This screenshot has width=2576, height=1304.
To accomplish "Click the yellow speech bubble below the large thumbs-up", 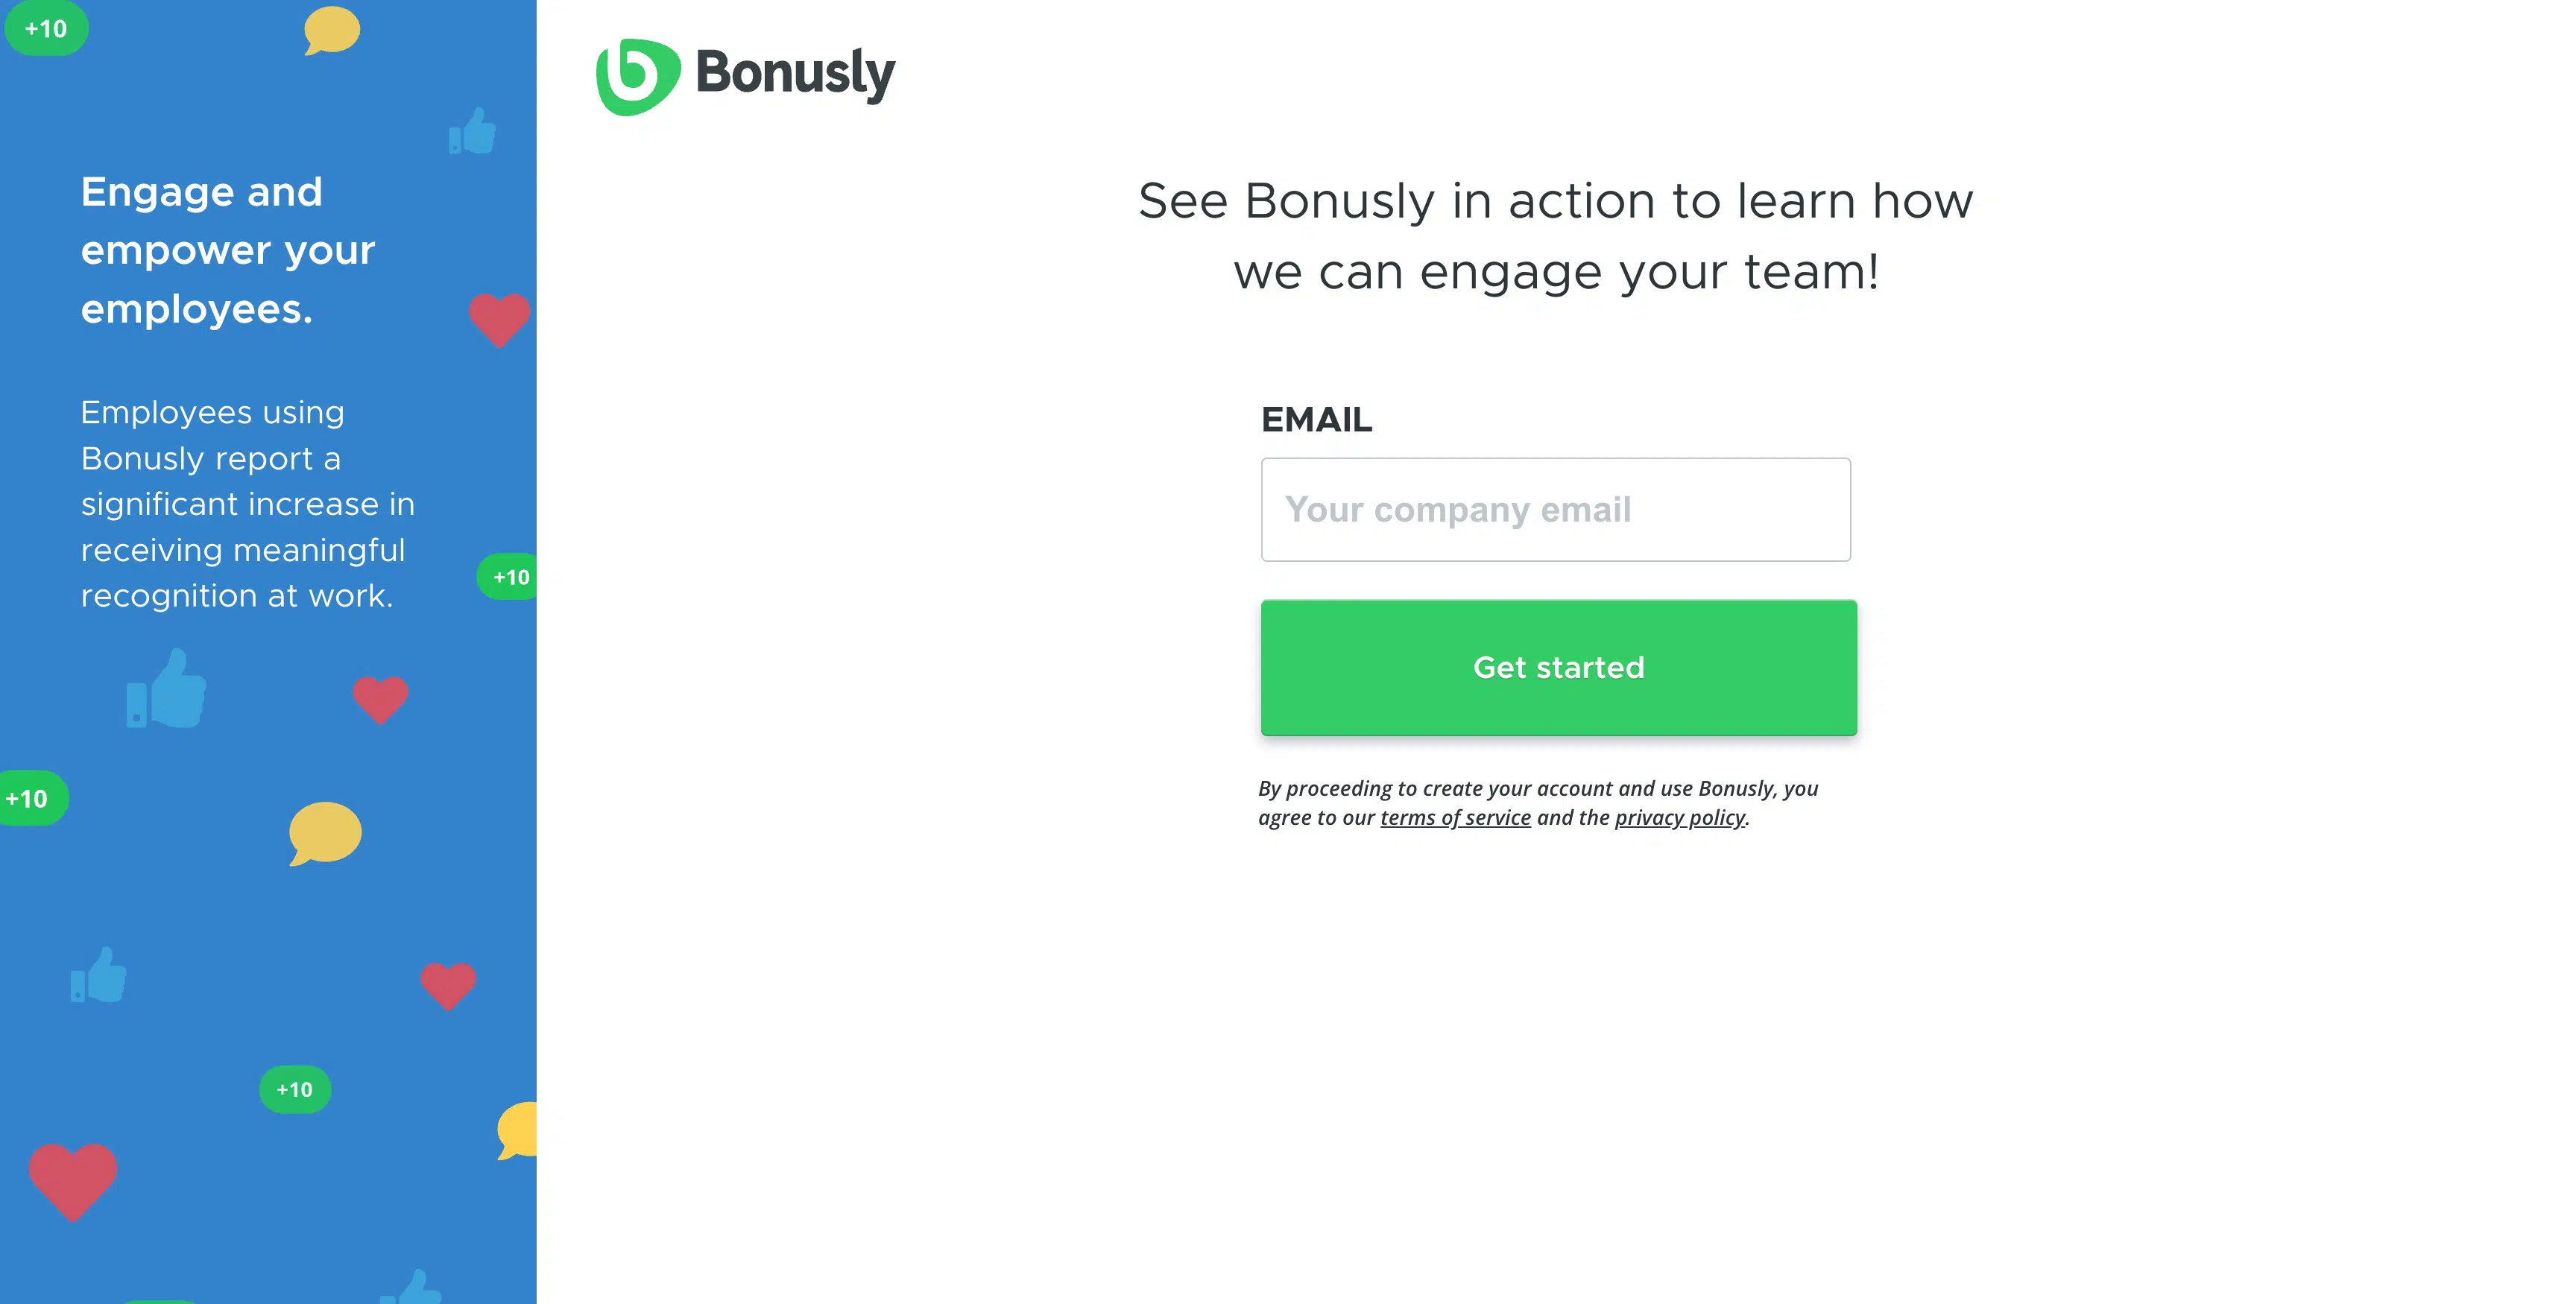I will (325, 832).
